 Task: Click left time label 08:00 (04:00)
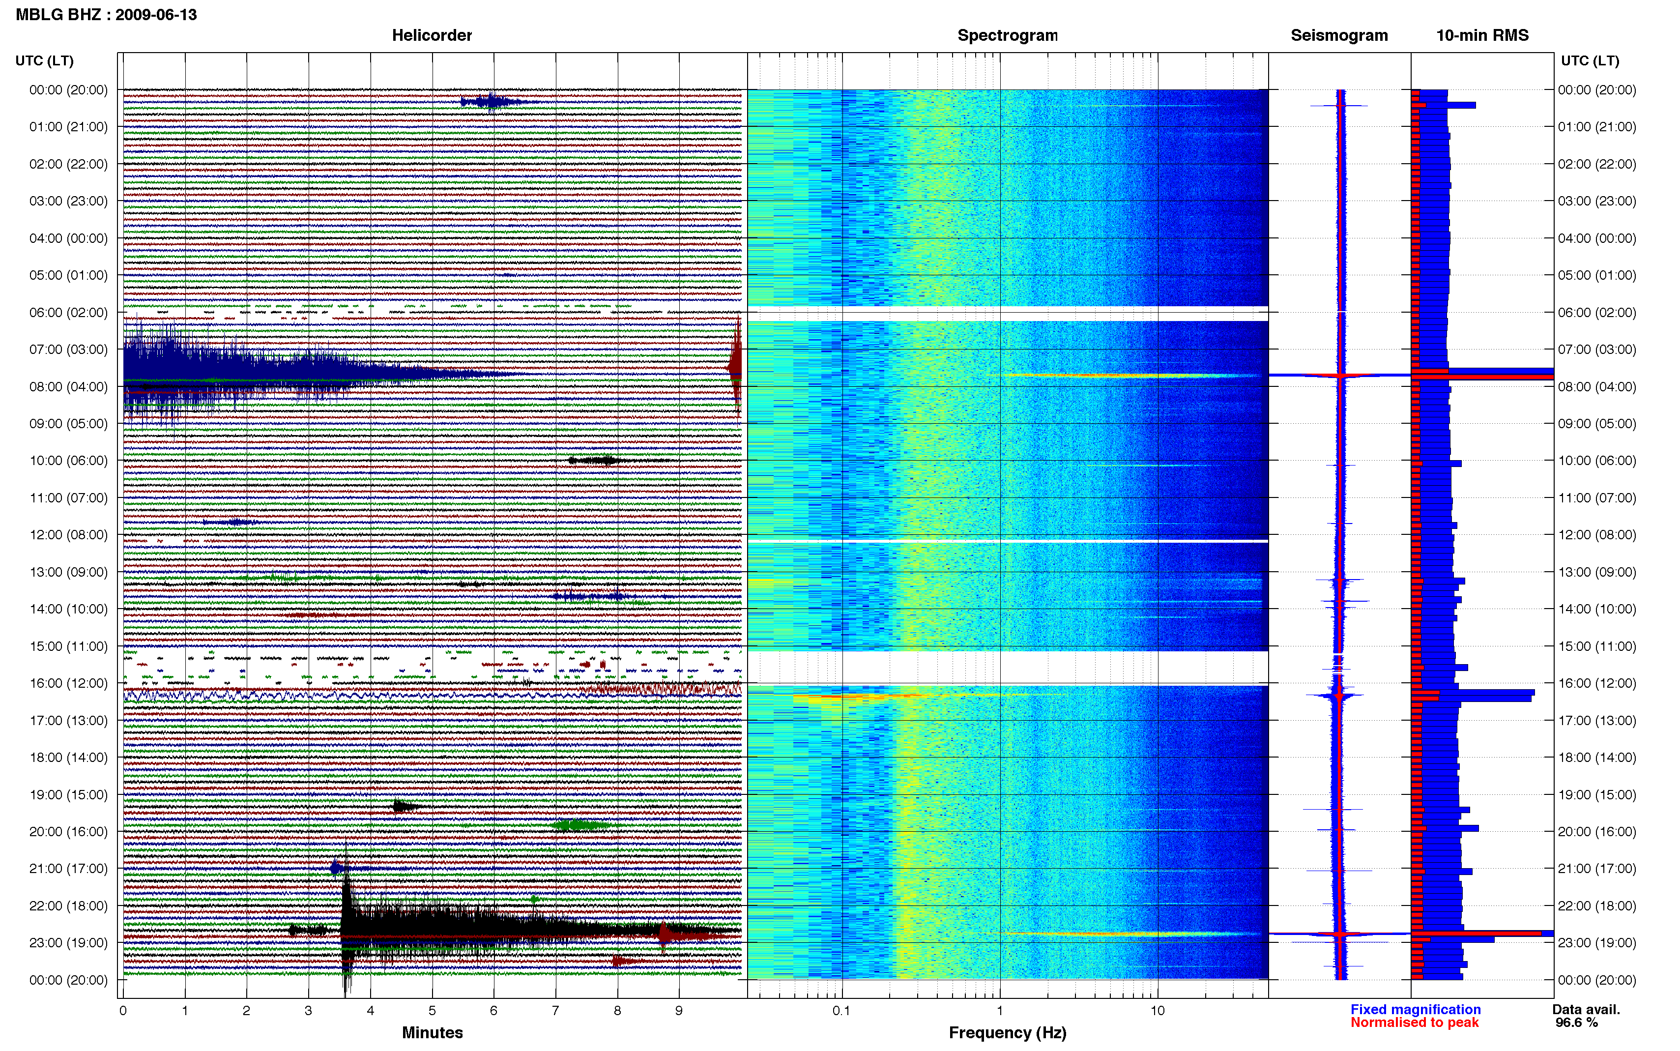[68, 386]
